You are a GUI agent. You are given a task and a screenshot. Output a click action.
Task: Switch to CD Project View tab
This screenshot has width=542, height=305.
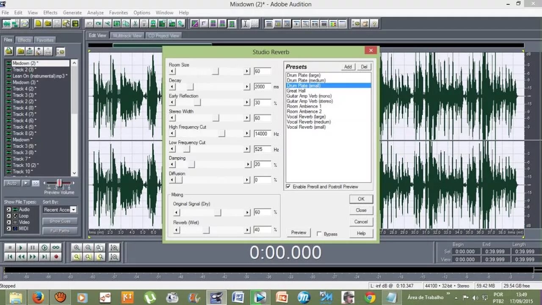pos(163,36)
